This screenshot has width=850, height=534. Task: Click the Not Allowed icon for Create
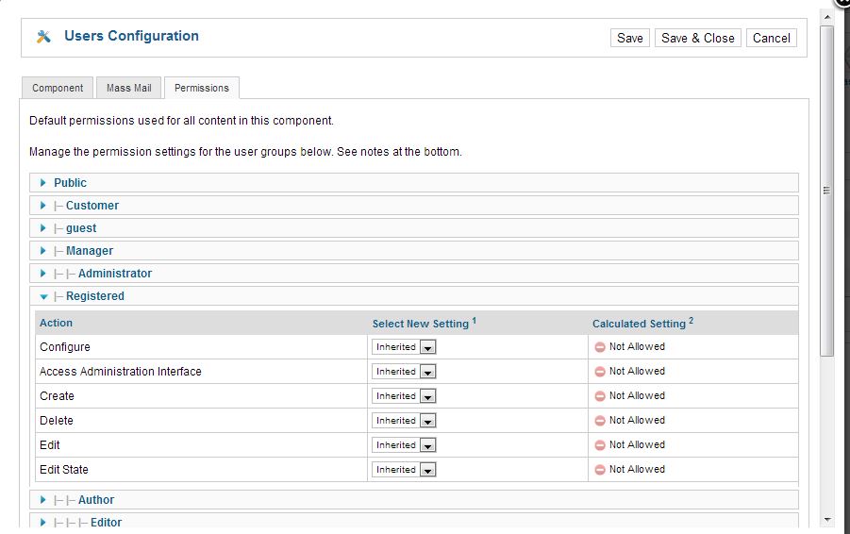(600, 396)
